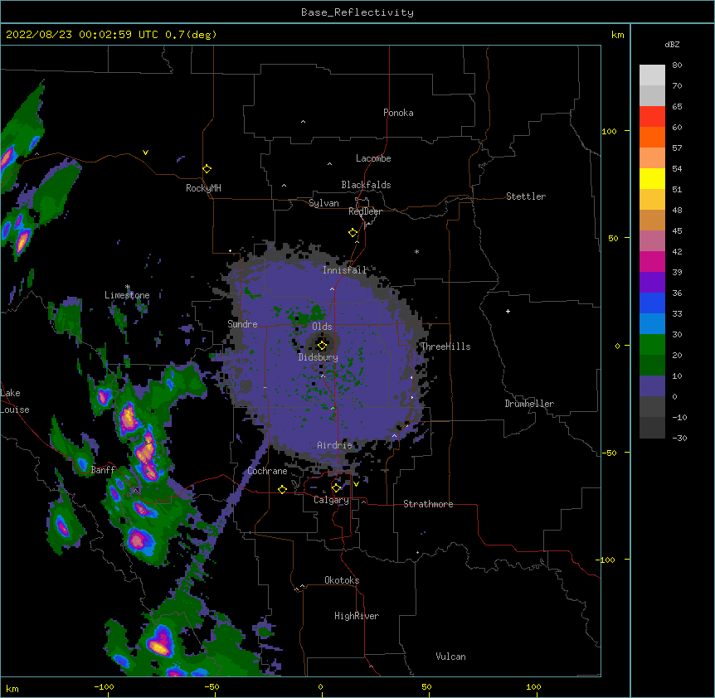Click the Didsbury city label
Viewport: 715px width, 698px height.
pos(319,357)
